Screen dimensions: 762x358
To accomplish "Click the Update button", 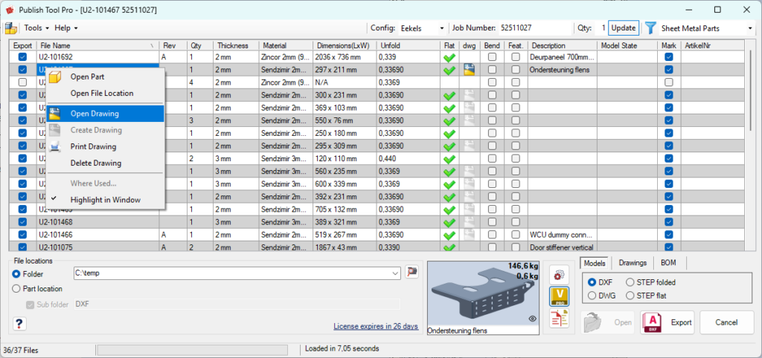I will tap(623, 28).
